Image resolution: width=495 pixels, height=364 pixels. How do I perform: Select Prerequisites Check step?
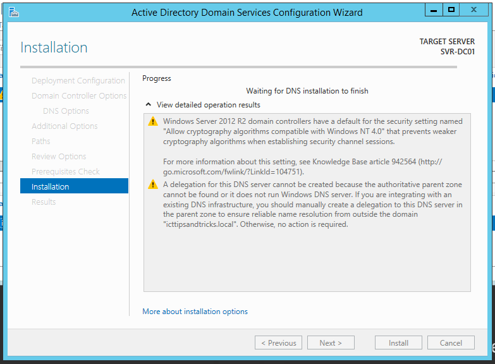tap(66, 171)
